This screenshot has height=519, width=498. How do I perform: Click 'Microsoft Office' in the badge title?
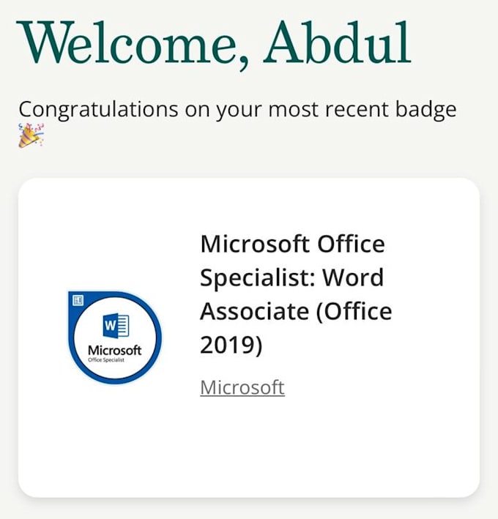point(292,244)
